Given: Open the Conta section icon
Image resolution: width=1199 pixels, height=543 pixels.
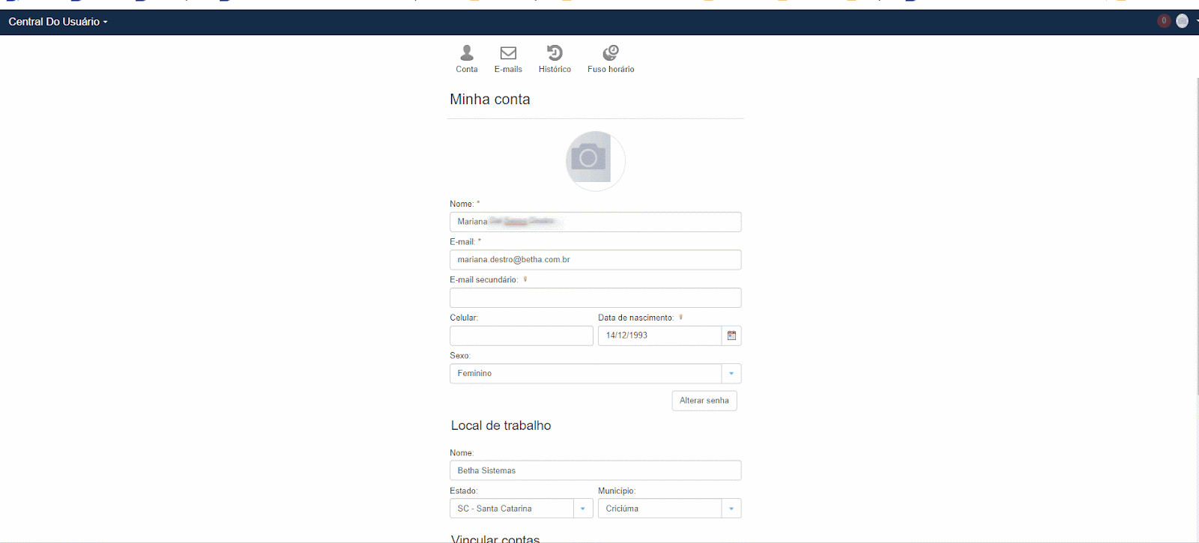Looking at the screenshot, I should point(466,53).
